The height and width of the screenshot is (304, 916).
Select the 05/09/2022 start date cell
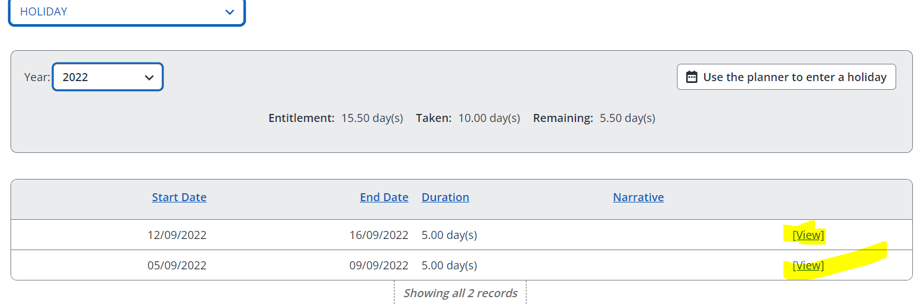tap(177, 266)
